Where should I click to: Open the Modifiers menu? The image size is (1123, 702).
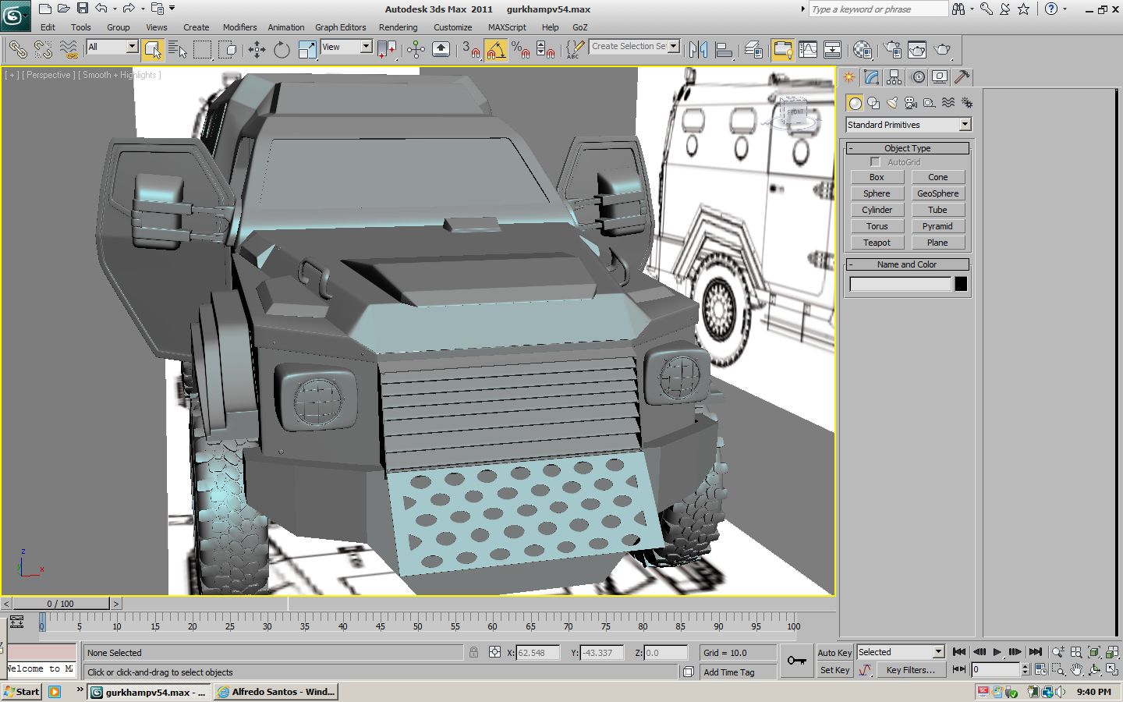pyautogui.click(x=239, y=27)
